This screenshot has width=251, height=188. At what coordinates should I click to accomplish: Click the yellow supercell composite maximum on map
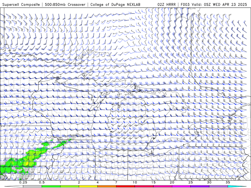27,163
